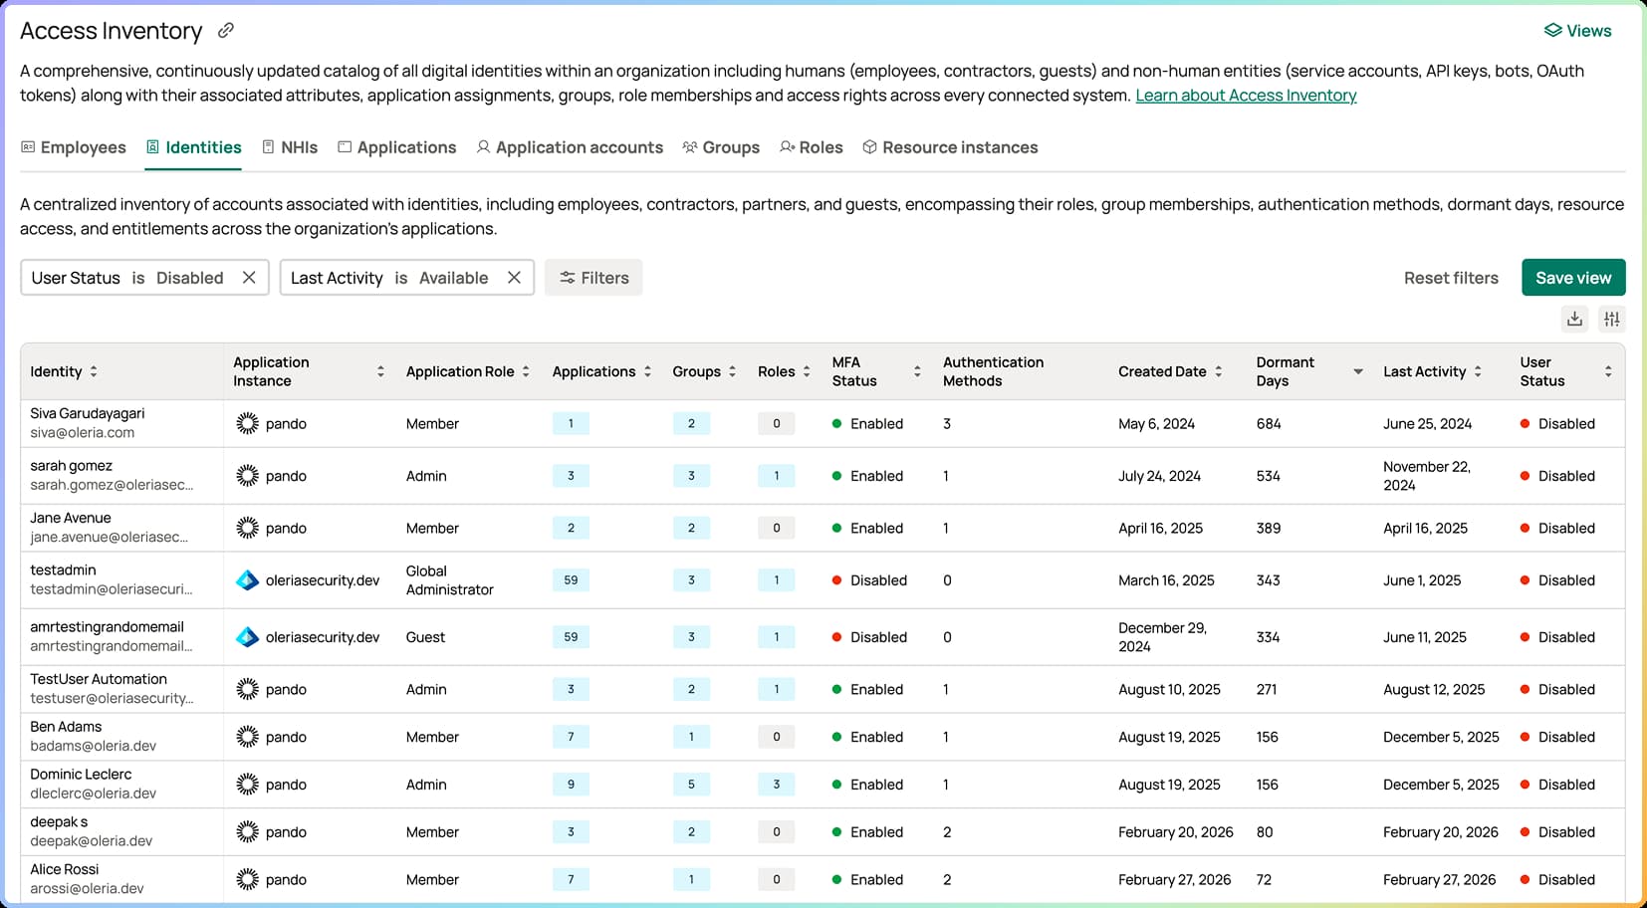This screenshot has height=908, width=1647.
Task: Open the Views menu
Action: coord(1577,31)
